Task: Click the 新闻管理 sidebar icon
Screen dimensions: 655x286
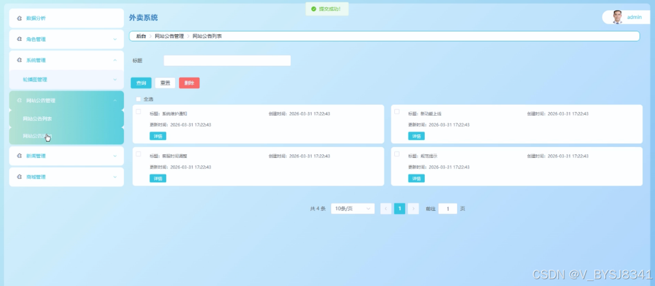Action: tap(19, 156)
